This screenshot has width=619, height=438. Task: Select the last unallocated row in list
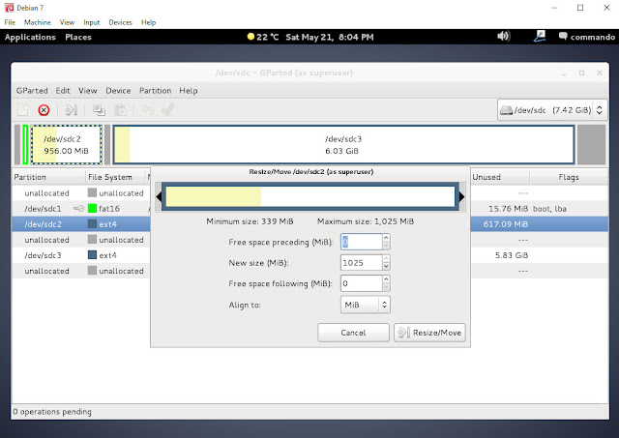click(309, 271)
